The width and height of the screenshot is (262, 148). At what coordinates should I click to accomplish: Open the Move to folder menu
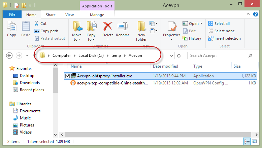pyautogui.click(x=77, y=31)
